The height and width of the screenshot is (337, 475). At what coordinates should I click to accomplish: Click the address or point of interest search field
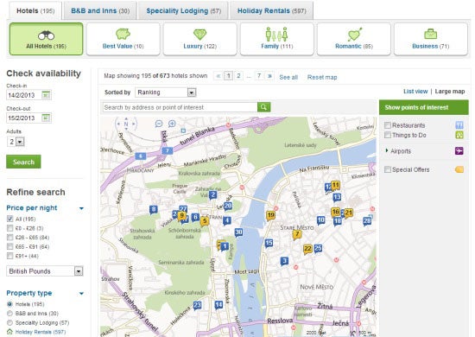[180, 107]
